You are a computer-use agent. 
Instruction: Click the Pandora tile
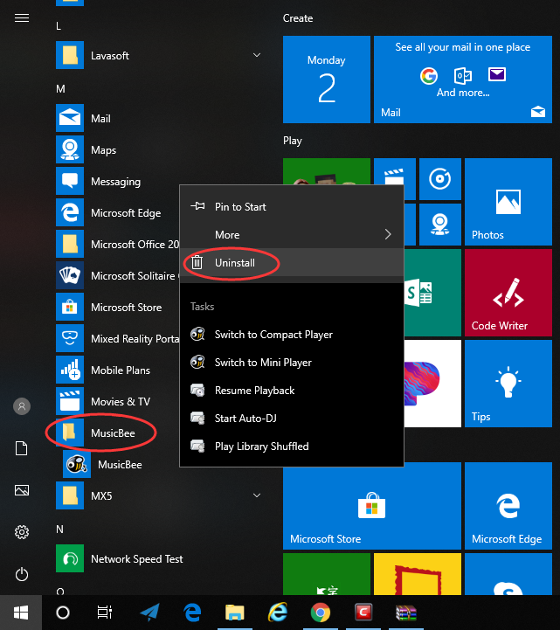click(432, 384)
